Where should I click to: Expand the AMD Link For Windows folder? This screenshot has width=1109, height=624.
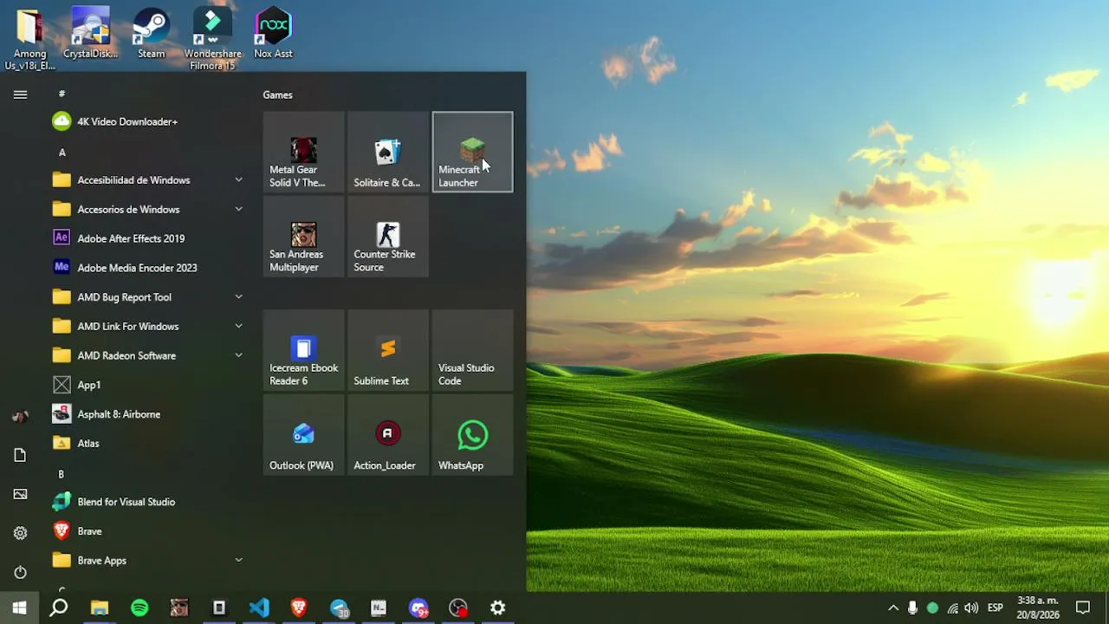[x=148, y=327]
